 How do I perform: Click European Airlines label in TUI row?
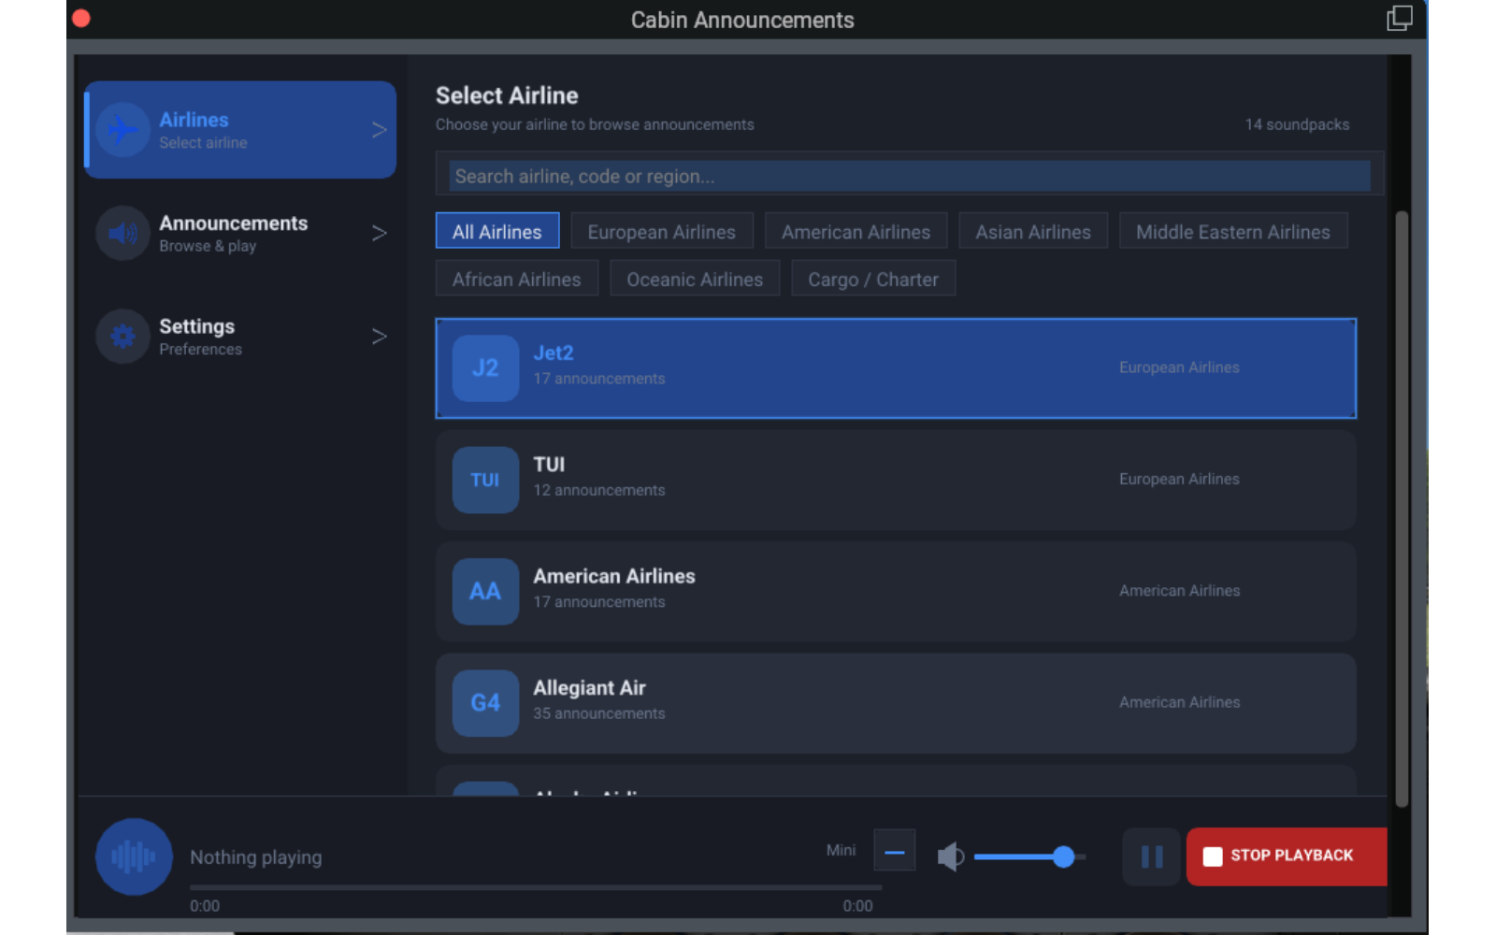1179,479
